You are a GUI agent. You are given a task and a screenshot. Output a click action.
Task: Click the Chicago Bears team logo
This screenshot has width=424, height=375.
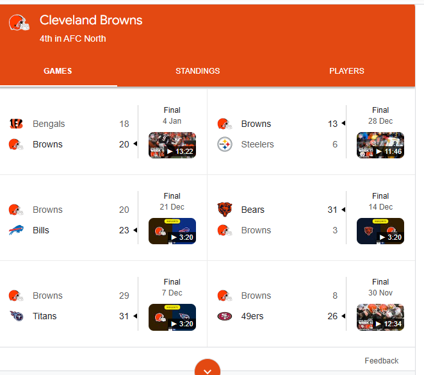click(x=224, y=210)
